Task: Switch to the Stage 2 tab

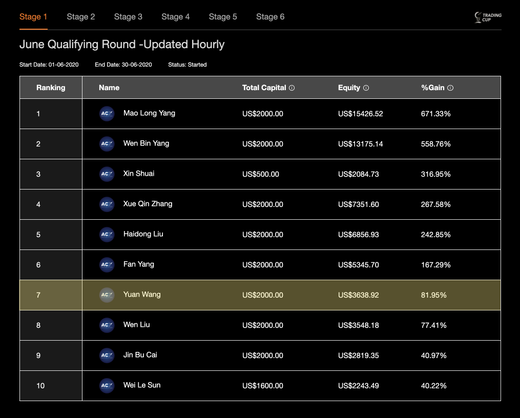Action: [81, 17]
